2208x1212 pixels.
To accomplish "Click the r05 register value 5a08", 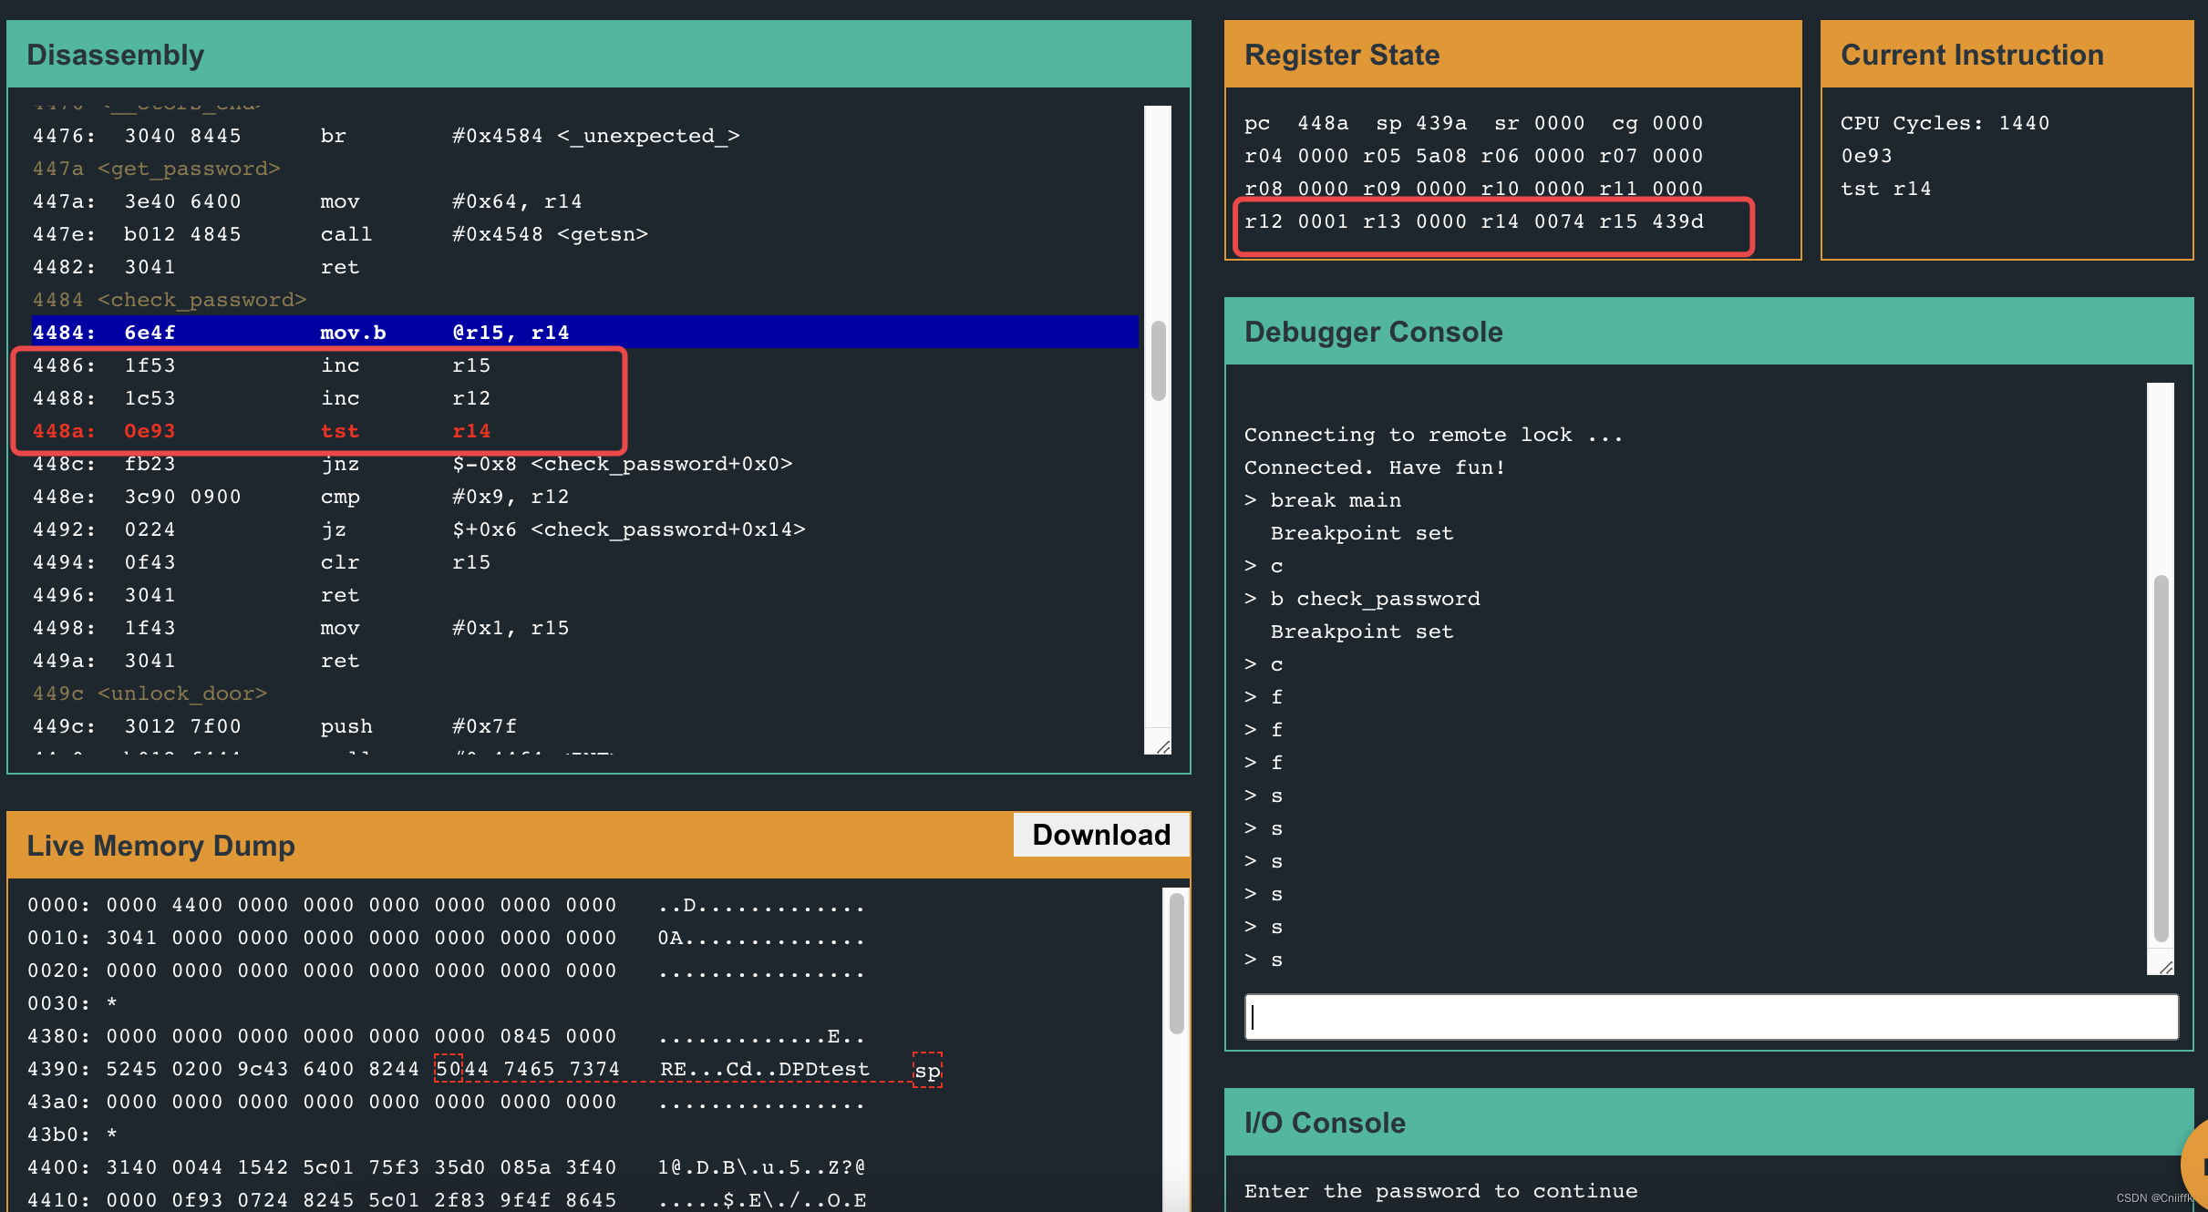I will (x=1441, y=156).
